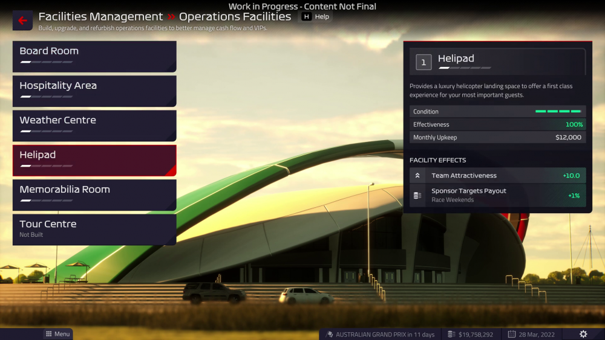Click the Monthly Upkeep $12,000 value
Image resolution: width=605 pixels, height=340 pixels.
point(568,137)
